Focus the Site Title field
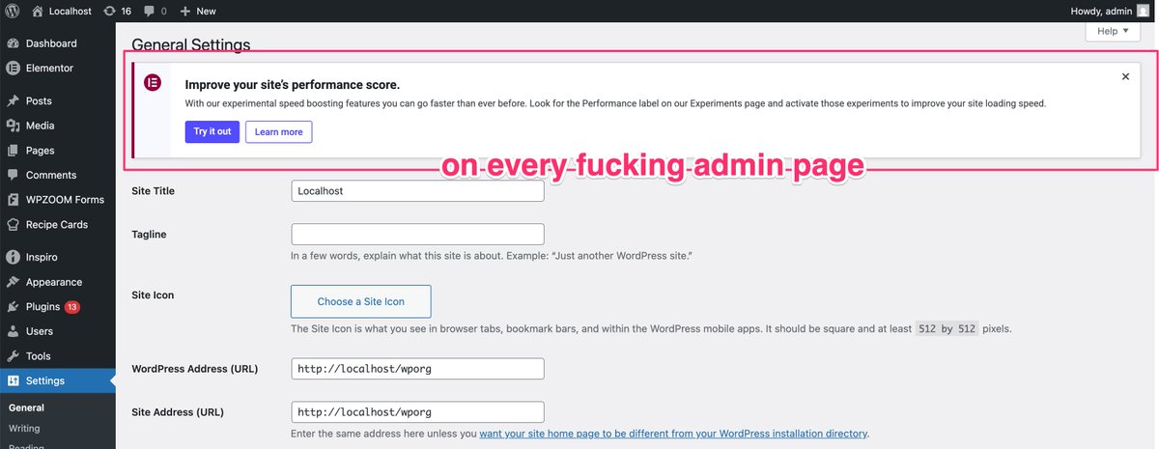 417,191
